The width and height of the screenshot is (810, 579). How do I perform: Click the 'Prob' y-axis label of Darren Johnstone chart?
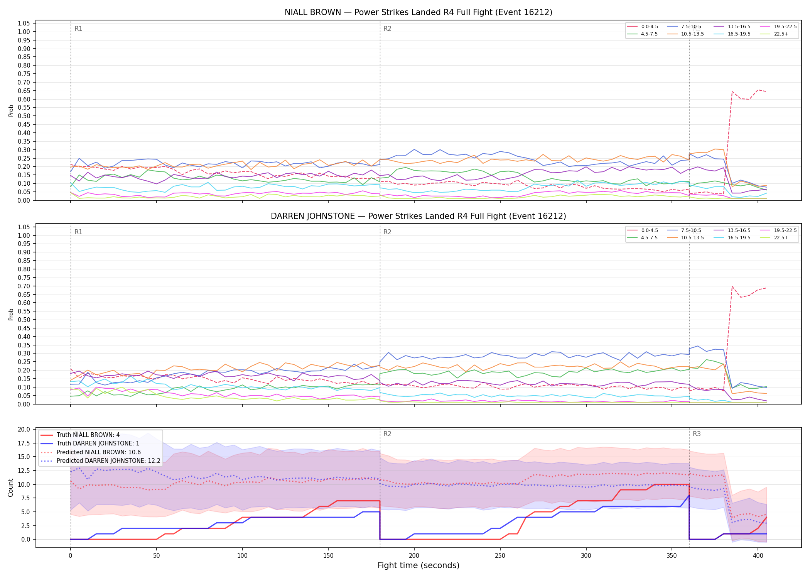pos(11,314)
